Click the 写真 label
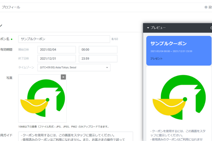Image resolution: width=212 pixels, height=141 pixels. (9, 78)
